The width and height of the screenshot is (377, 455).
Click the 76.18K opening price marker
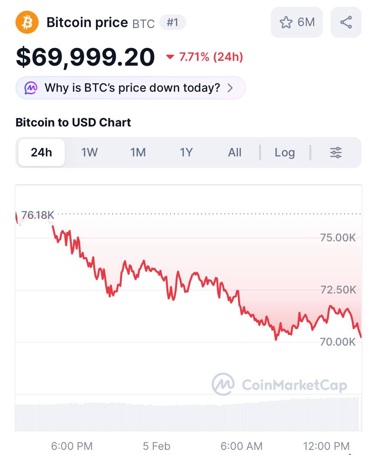pos(38,215)
